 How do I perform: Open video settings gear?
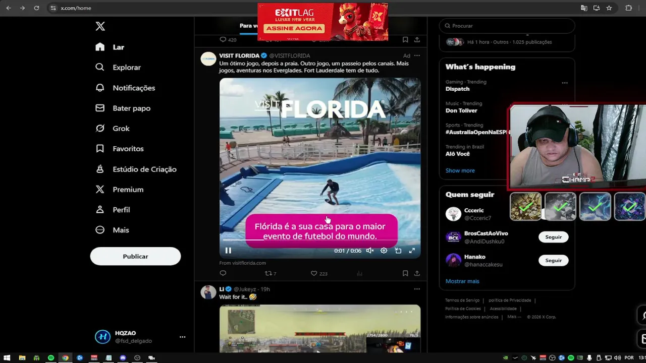tap(384, 251)
